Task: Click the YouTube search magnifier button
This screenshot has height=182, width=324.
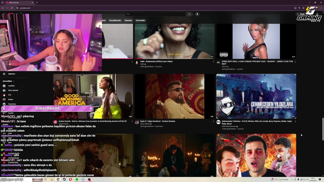Action: (x=189, y=14)
